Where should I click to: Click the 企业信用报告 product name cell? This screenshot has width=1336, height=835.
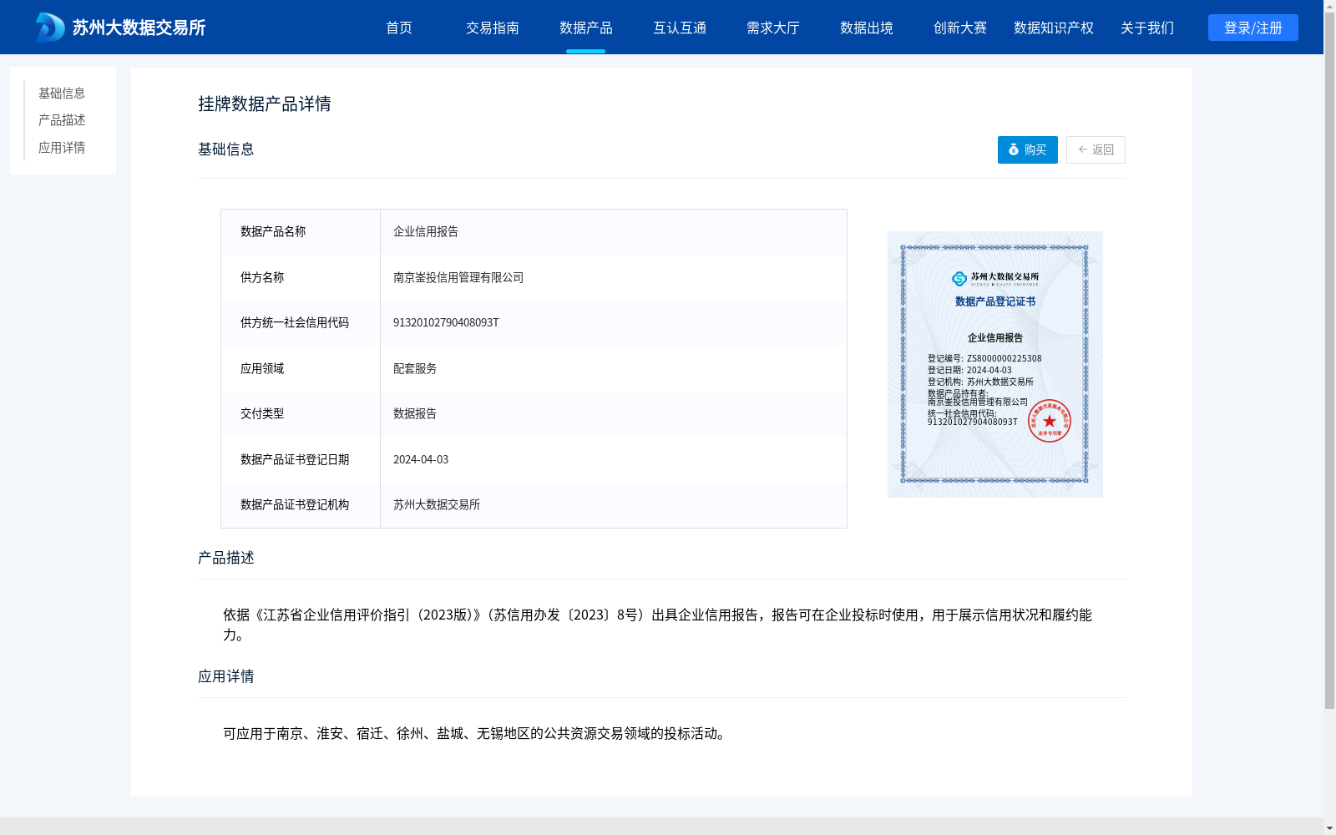tap(614, 232)
